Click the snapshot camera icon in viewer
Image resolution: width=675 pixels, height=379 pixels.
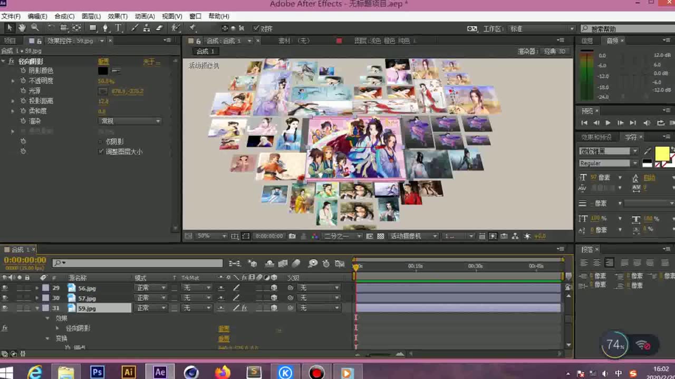[292, 236]
